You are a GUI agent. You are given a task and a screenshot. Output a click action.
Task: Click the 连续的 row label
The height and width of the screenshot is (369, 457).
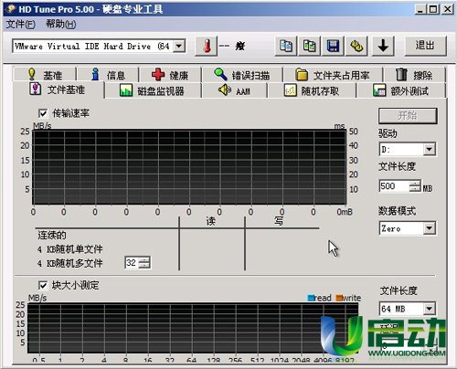tap(52, 235)
